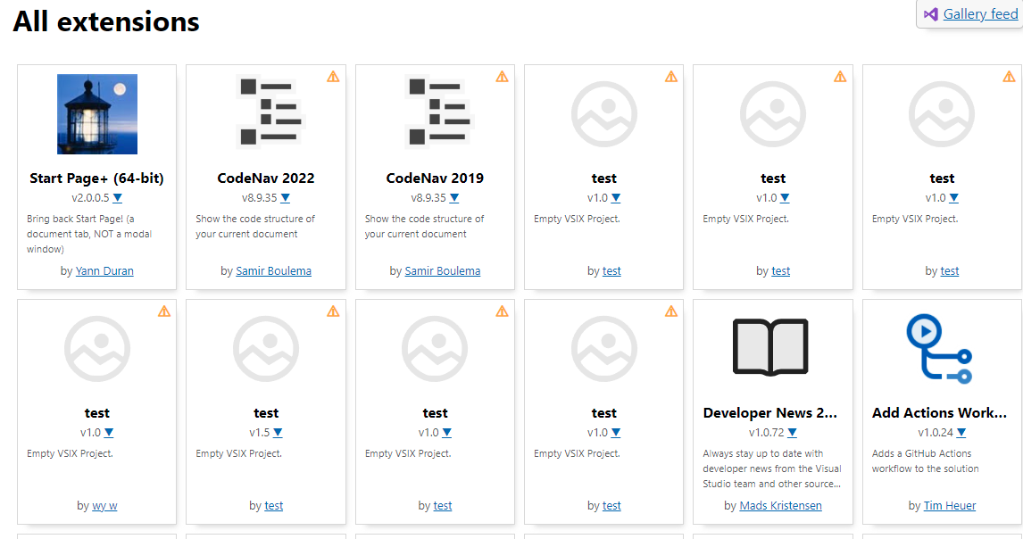
Task: Click the Add Actions Workflow pipeline icon
Action: click(x=941, y=349)
